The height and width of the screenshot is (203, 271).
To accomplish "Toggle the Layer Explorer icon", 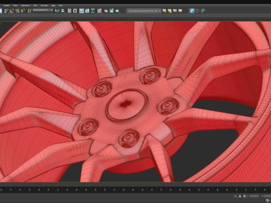I will coord(75,11).
